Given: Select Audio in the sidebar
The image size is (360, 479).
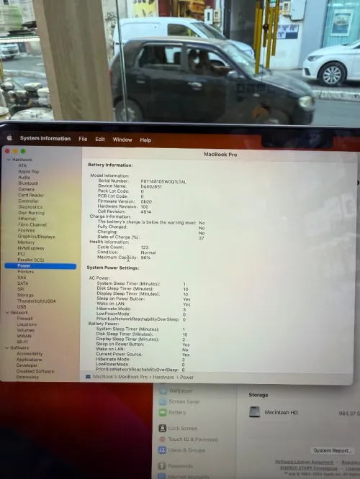Looking at the screenshot, I should (x=24, y=177).
